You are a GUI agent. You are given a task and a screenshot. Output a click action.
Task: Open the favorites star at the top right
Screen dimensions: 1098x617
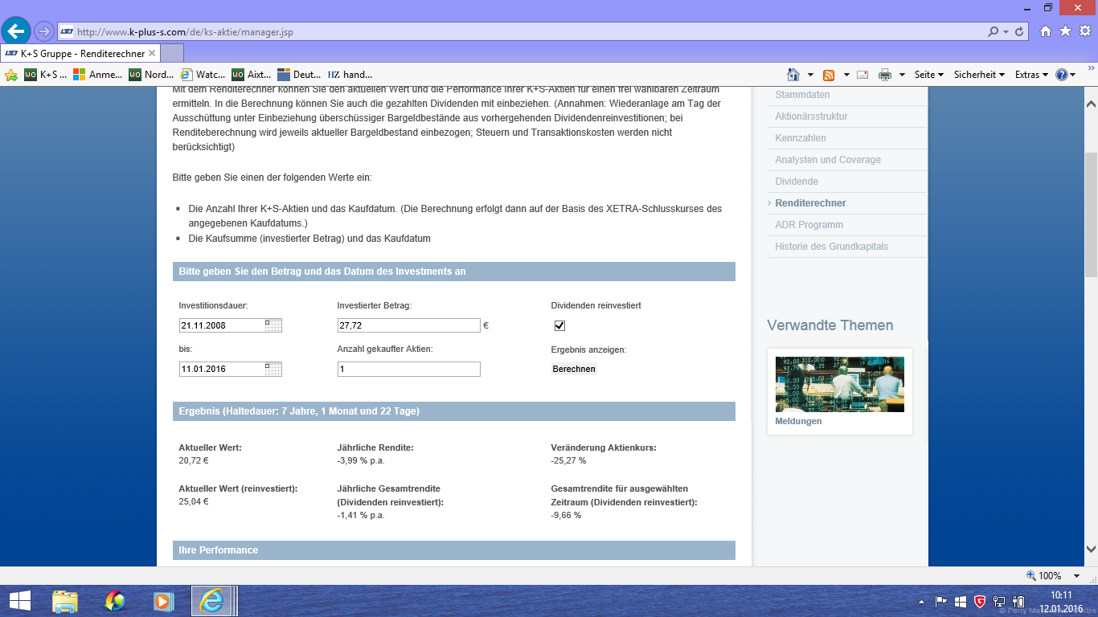pos(1065,31)
